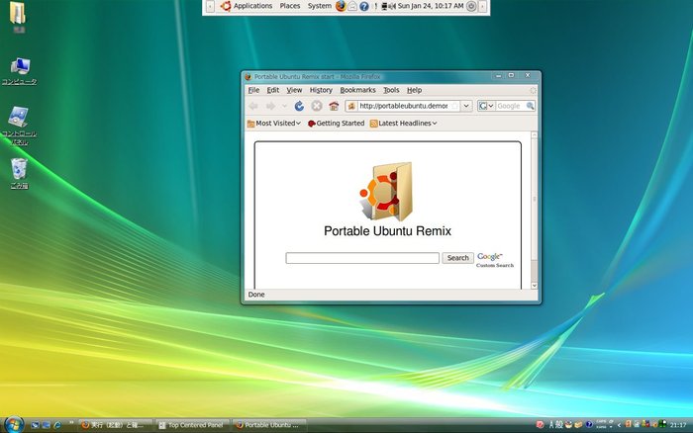Open the Applications menu in Ubuntu panel
This screenshot has height=433, width=693.
(x=252, y=6)
